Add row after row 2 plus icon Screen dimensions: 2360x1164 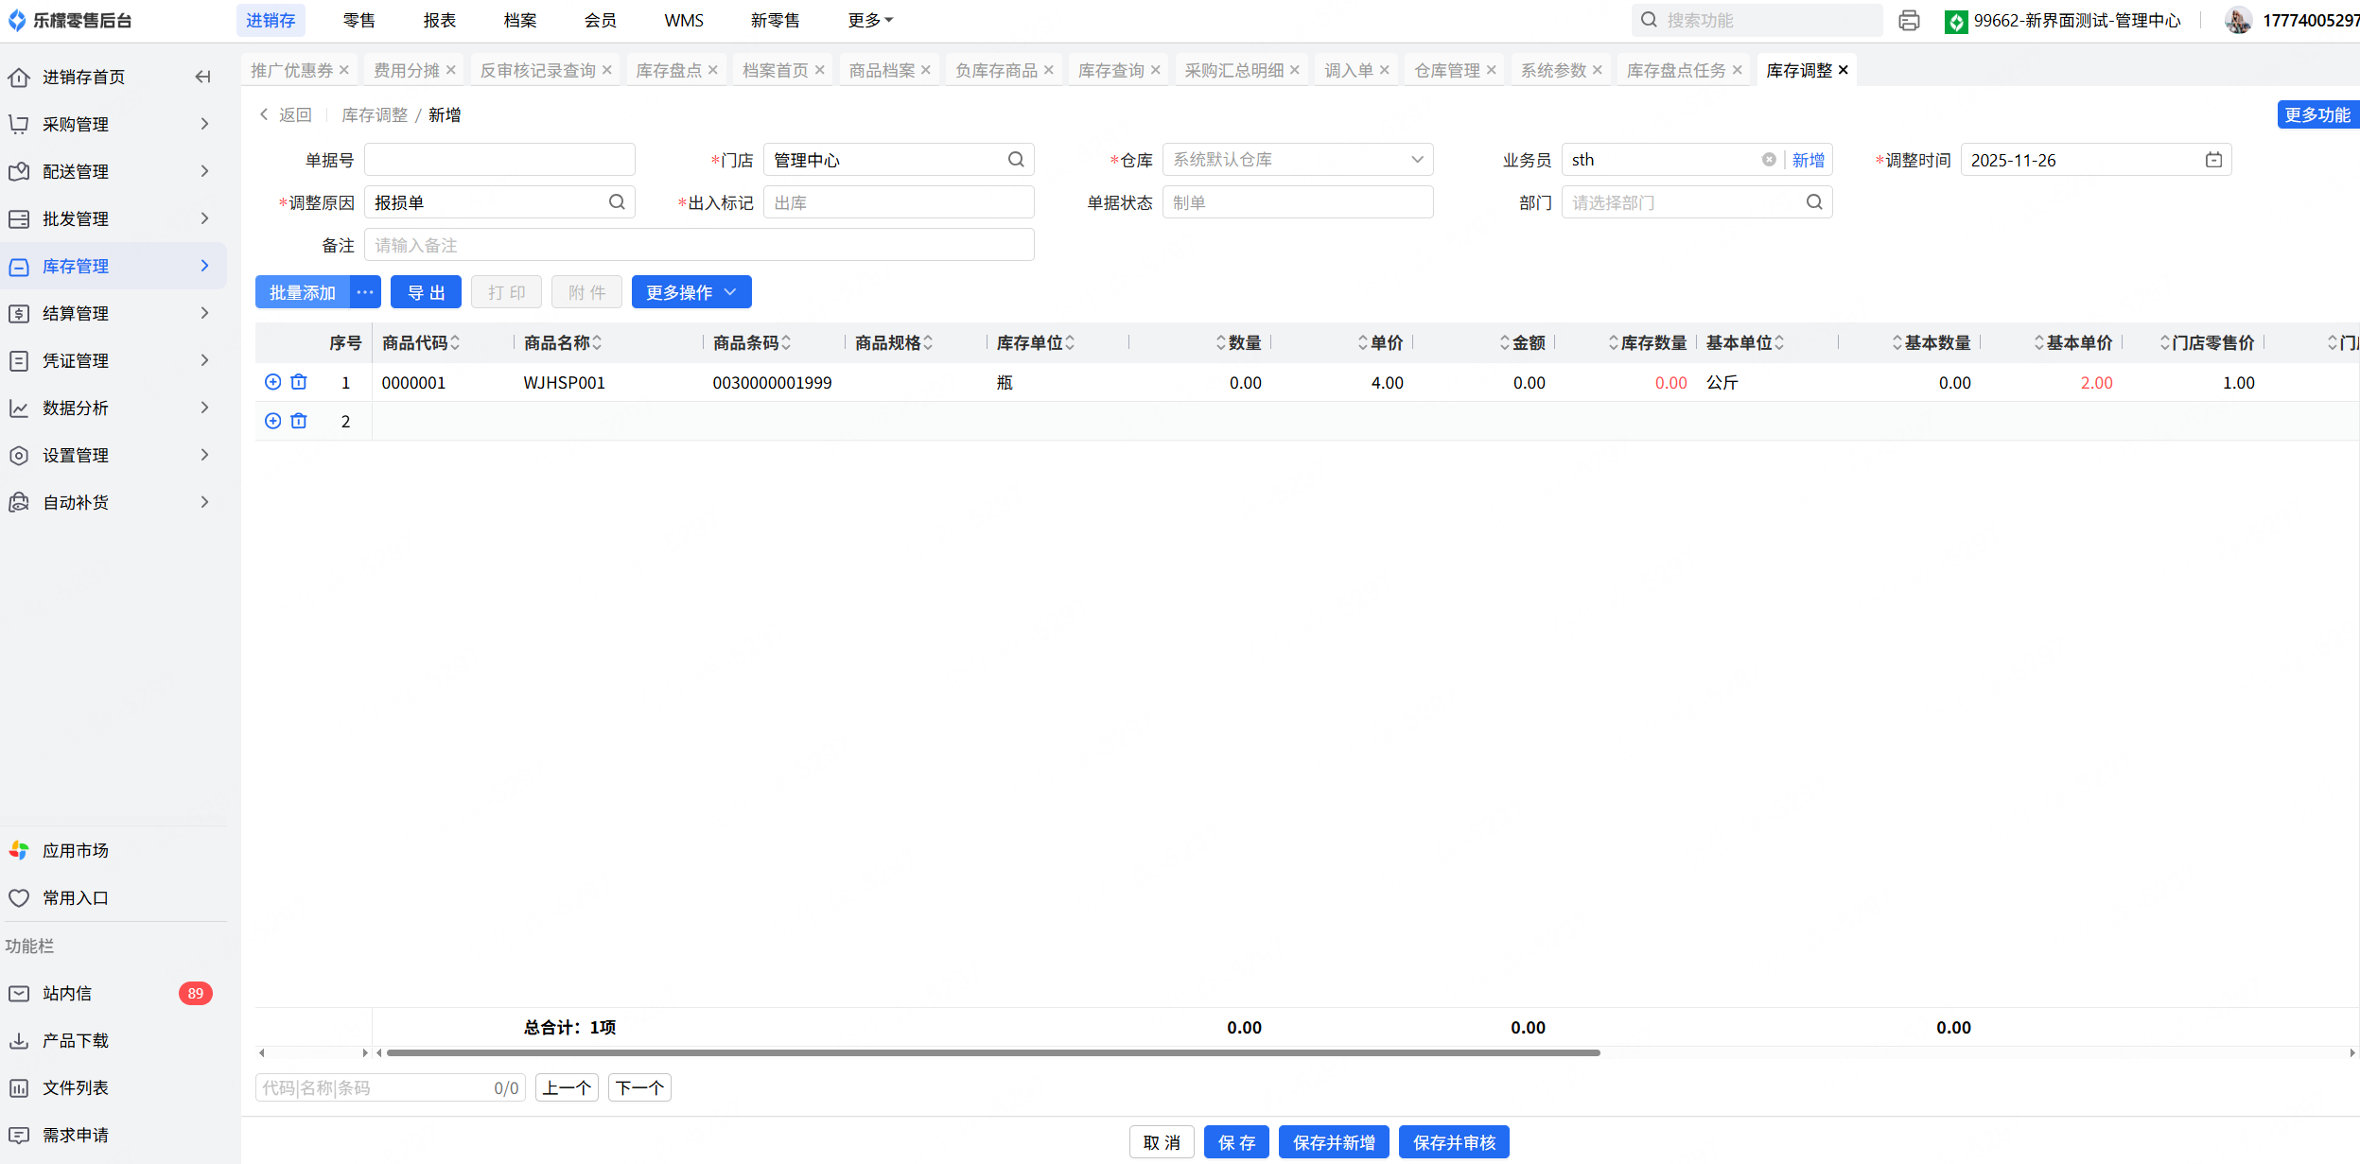pyautogui.click(x=272, y=421)
